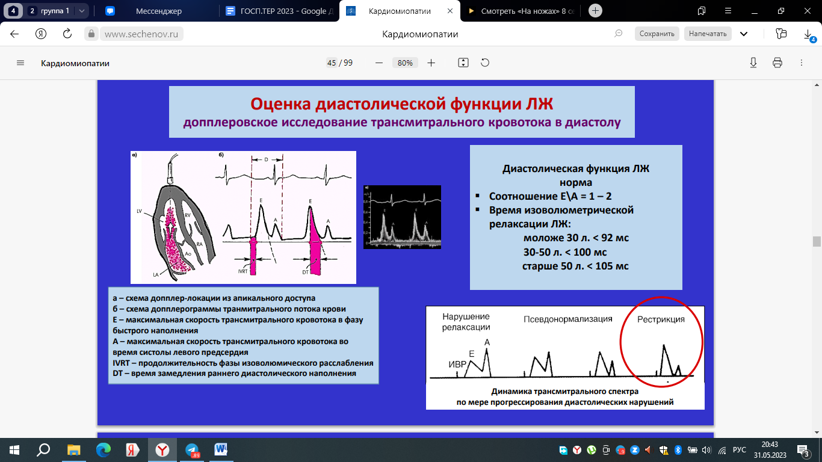The image size is (822, 462).
Task: Open a new tab with the plus button
Action: click(595, 10)
